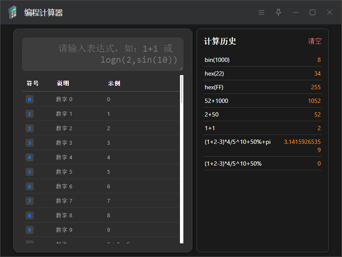Pick the history result 3.14159265359
Screen dimensions: 342x257
pyautogui.click(x=303, y=146)
